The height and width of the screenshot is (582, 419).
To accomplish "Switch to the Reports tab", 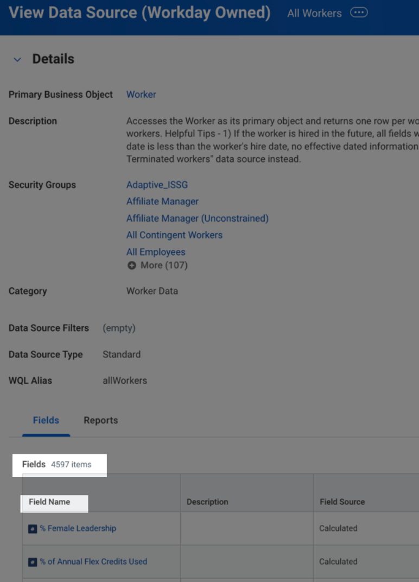I will pyautogui.click(x=100, y=420).
